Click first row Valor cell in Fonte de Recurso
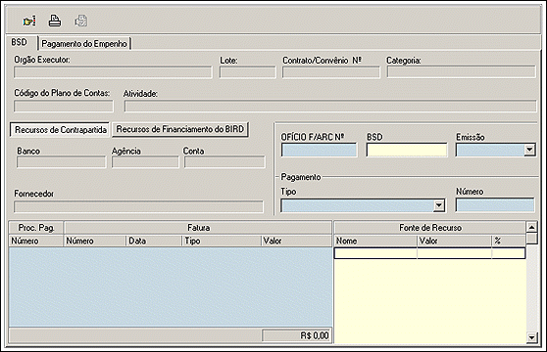The height and width of the screenshot is (352, 547). [455, 253]
